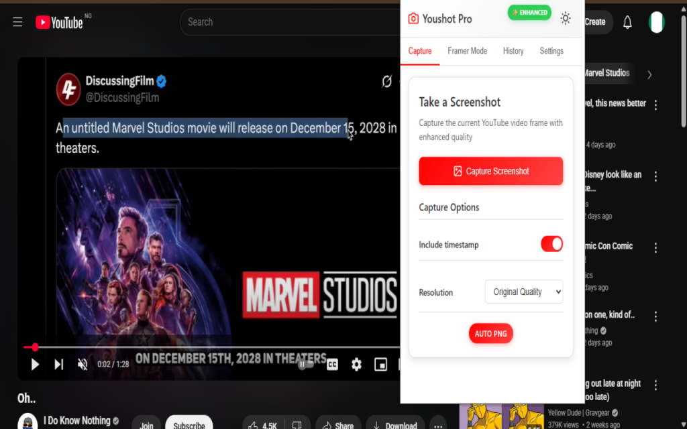This screenshot has height=429, width=687.
Task: Skip to the next video
Action: click(59, 364)
